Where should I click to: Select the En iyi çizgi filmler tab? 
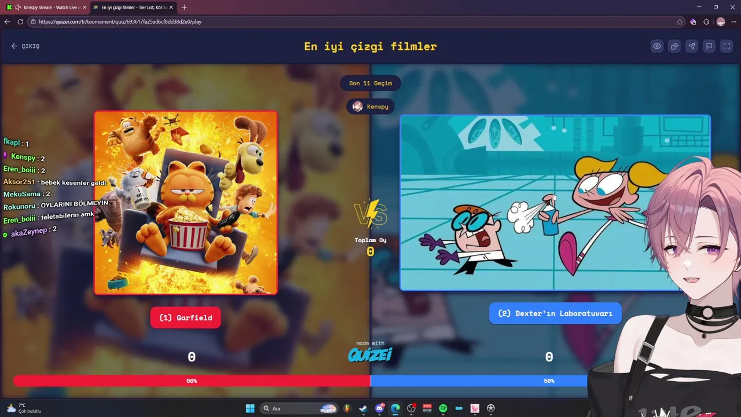click(134, 8)
